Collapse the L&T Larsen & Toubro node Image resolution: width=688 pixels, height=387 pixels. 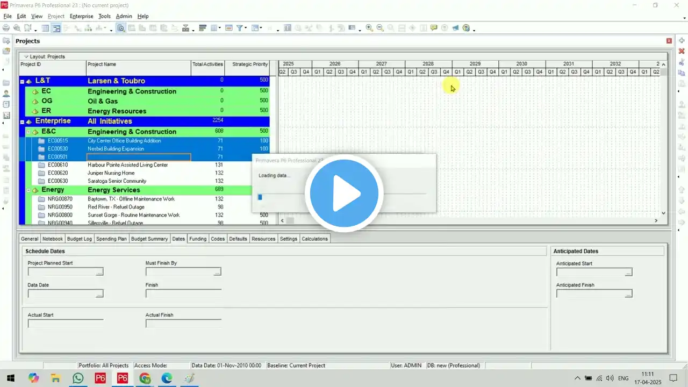(23, 82)
